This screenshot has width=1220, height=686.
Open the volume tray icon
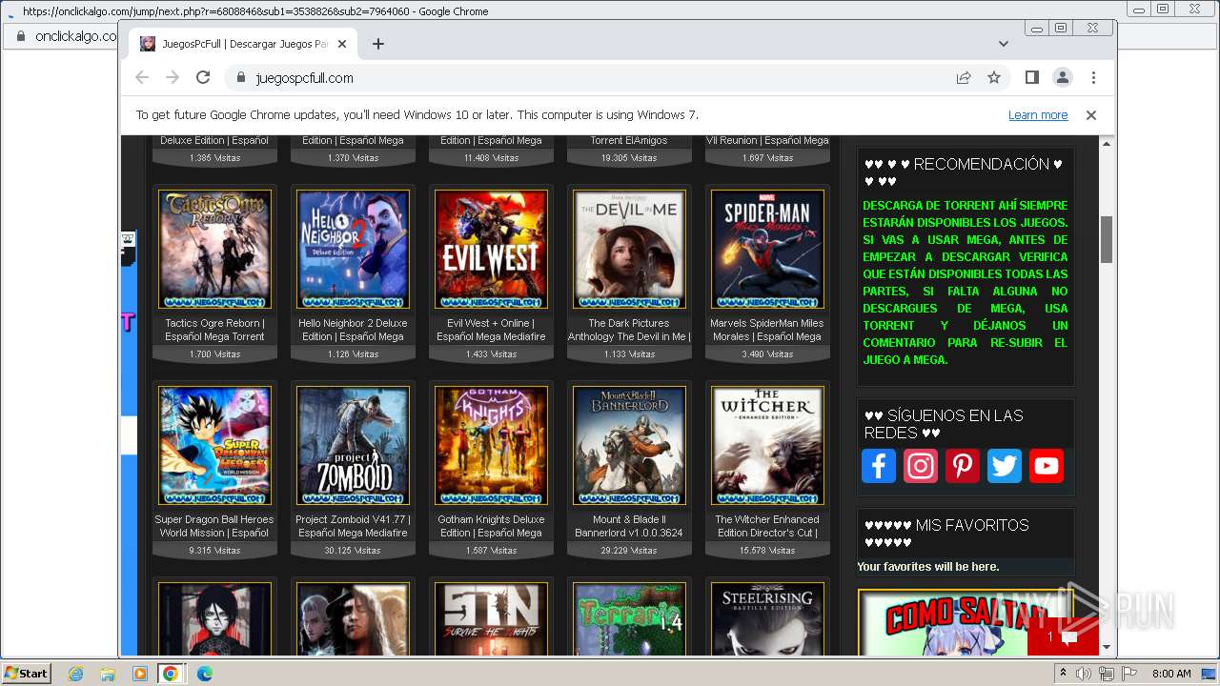[x=1084, y=674]
